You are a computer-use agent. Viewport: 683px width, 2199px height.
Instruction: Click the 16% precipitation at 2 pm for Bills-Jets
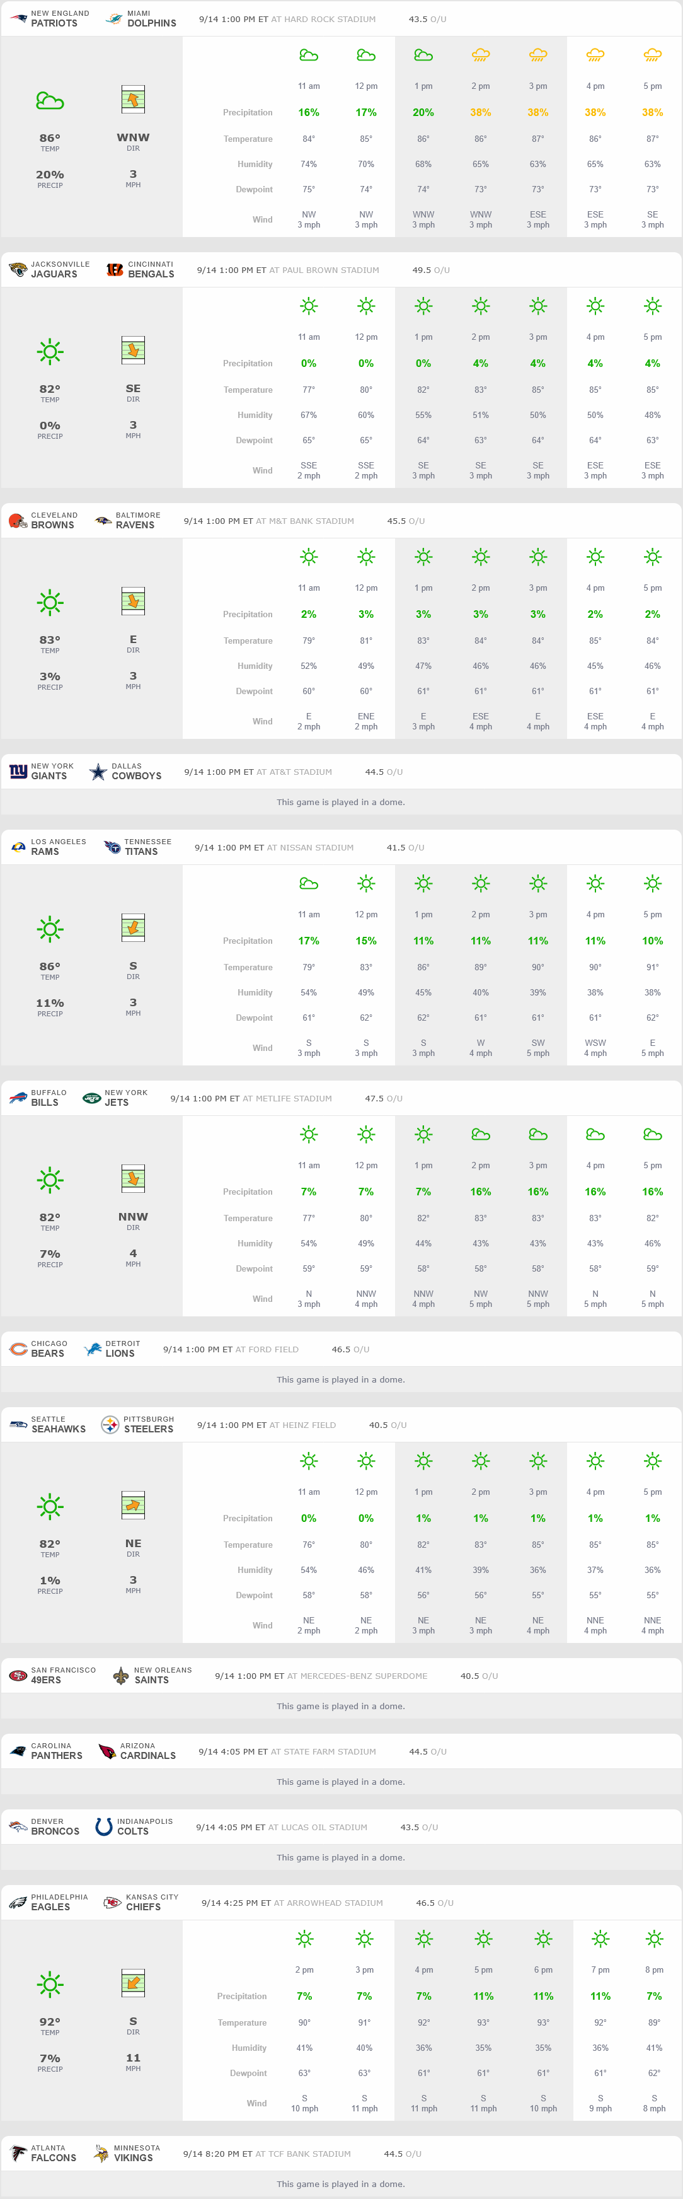[481, 1192]
